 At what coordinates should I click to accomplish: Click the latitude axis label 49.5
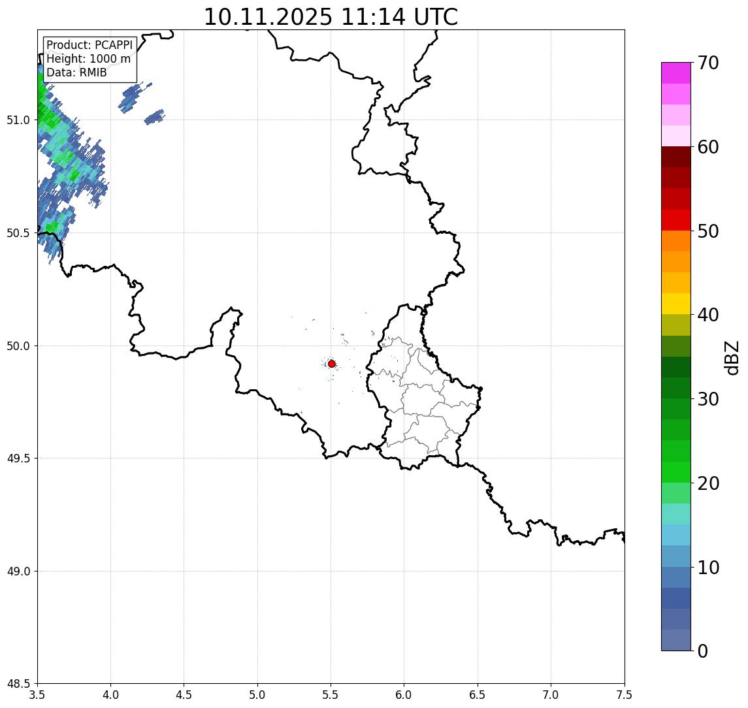coord(18,459)
